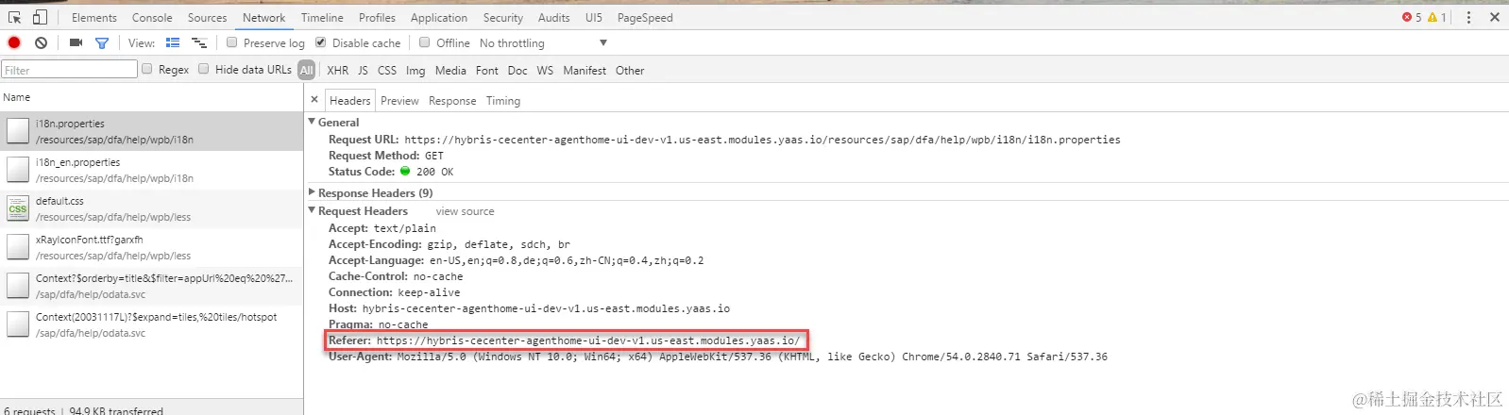
Task: Toggle the device toolbar icon
Action: coord(40,17)
